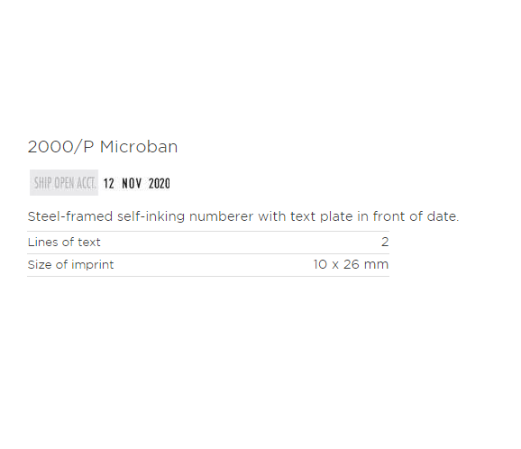Image resolution: width=521 pixels, height=449 pixels.
Task: Click the 12 NOV 2020 date imprint
Action: (137, 183)
